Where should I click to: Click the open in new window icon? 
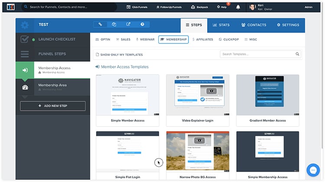click(x=128, y=25)
